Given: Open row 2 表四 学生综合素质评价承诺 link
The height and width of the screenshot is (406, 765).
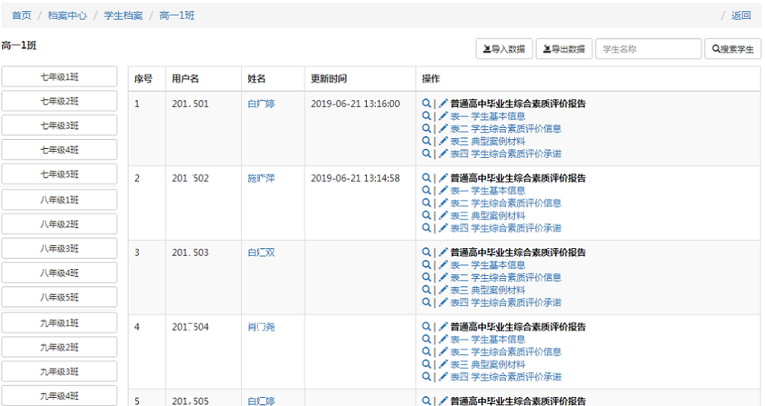Looking at the screenshot, I should (505, 228).
